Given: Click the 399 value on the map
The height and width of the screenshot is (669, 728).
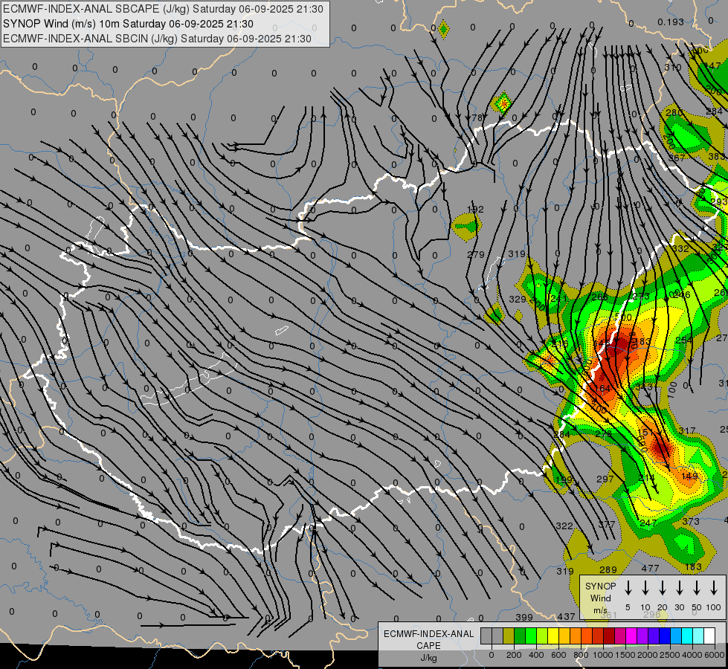Looking at the screenshot, I should click(x=524, y=617).
